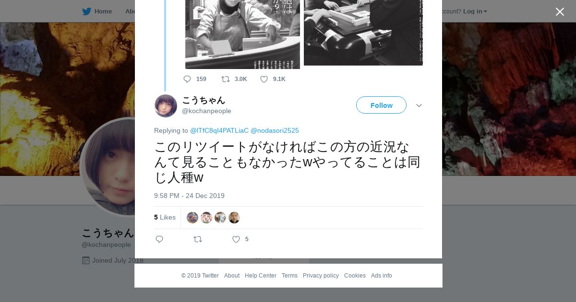Follow @kochanpeople

point(381,105)
